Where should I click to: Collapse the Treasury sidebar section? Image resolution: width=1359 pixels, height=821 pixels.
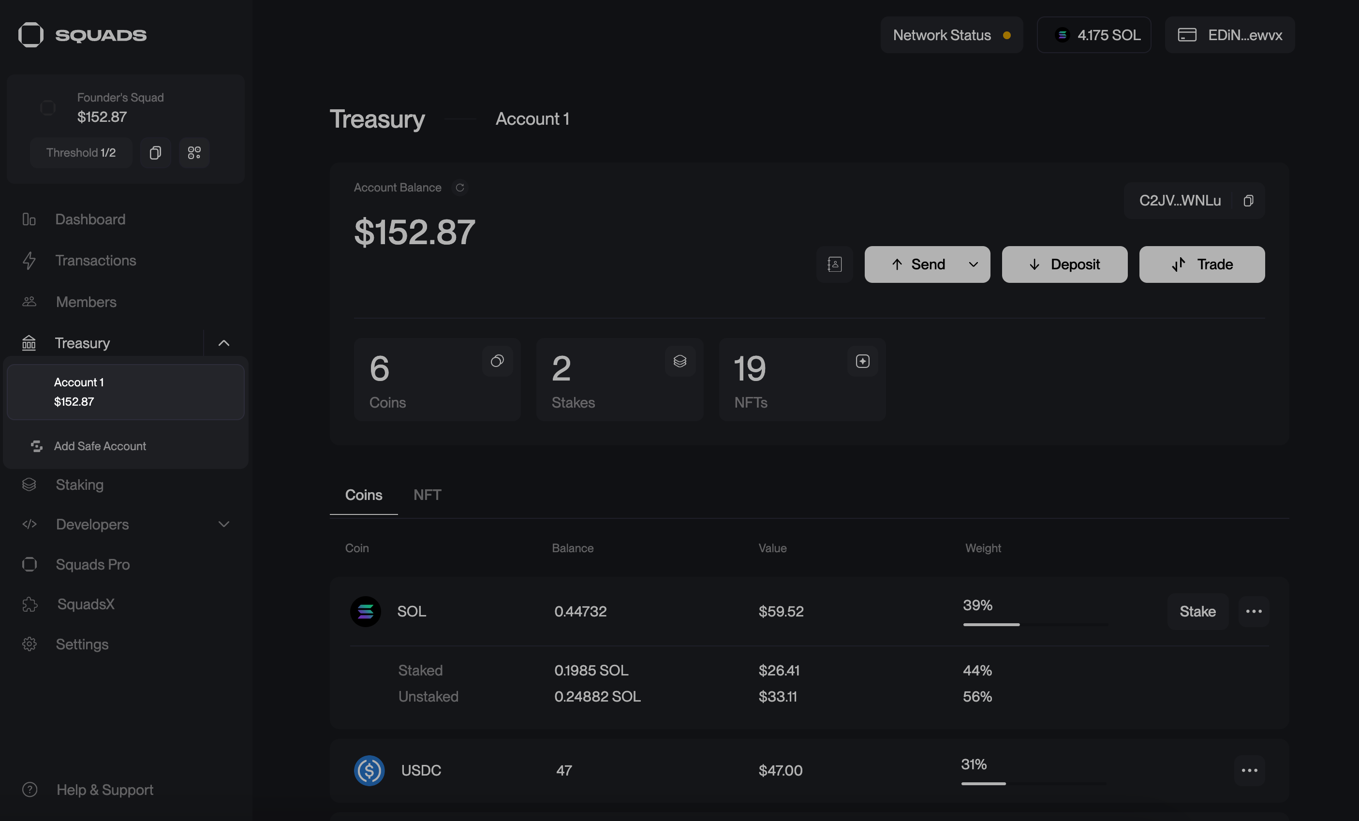(223, 343)
